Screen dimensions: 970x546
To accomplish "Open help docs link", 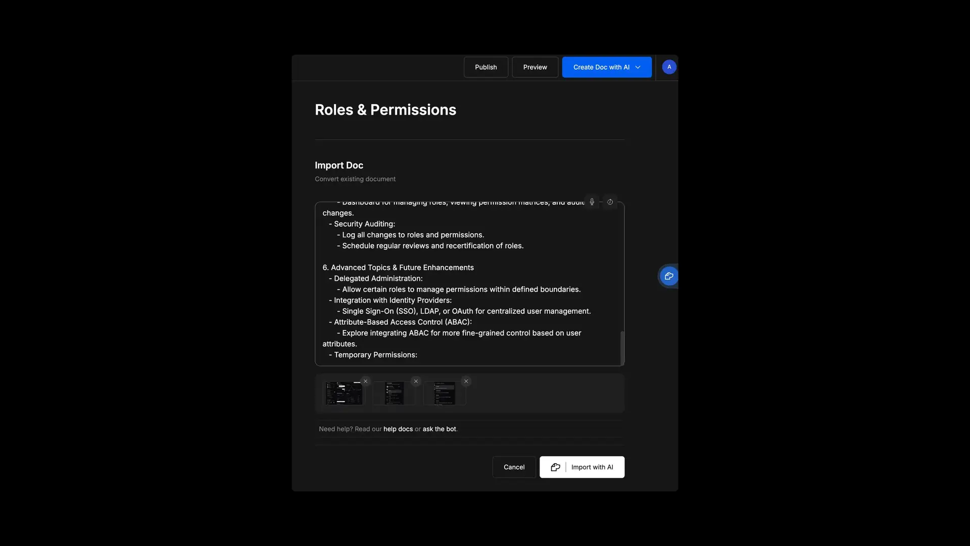I will pyautogui.click(x=398, y=429).
